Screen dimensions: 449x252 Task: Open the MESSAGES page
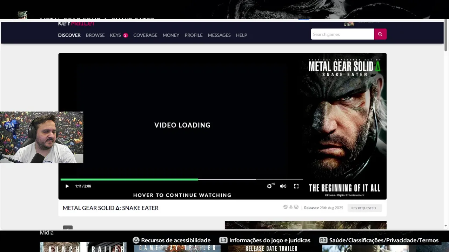pos(219,35)
